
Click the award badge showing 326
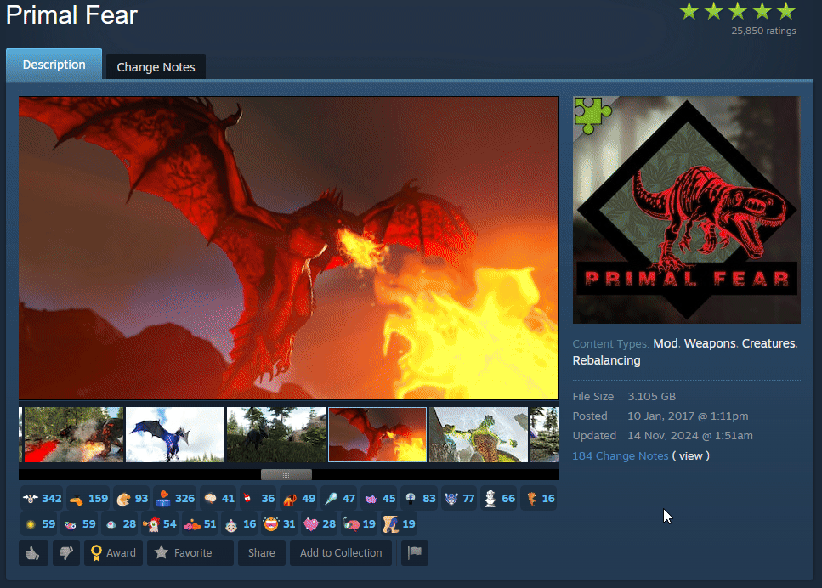tap(176, 499)
